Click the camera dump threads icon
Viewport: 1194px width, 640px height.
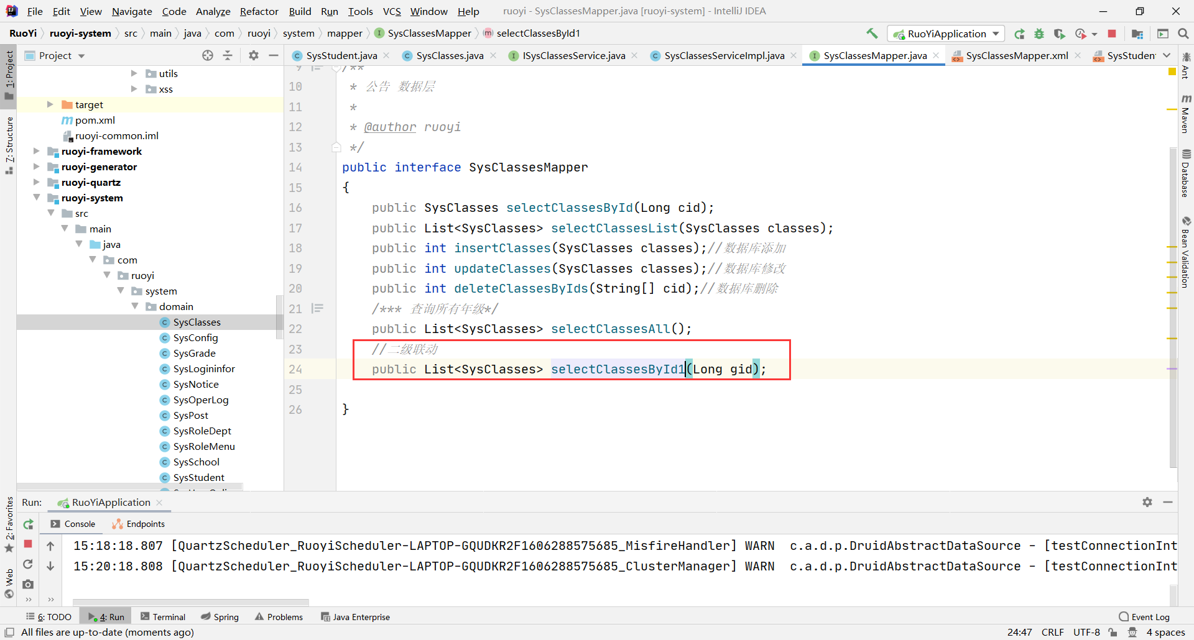coord(28,584)
